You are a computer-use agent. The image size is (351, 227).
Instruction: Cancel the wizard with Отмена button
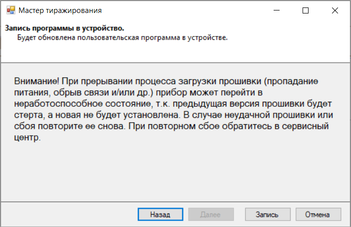click(319, 215)
